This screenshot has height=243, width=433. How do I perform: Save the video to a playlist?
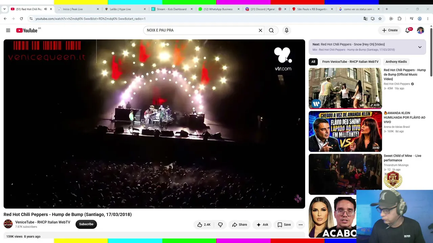[284, 225]
